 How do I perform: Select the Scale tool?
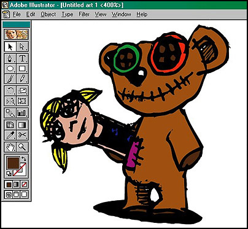pos(22,91)
